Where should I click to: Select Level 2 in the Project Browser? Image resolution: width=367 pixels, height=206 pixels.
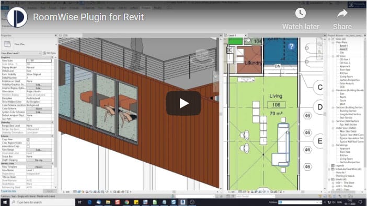(x=343, y=49)
